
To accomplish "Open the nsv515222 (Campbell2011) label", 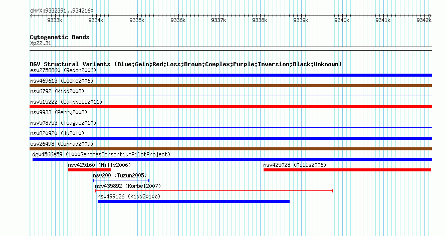I will 66,102.
